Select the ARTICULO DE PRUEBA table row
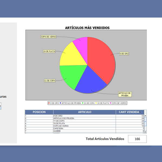Screen dimensions: 162x162 click(85, 118)
